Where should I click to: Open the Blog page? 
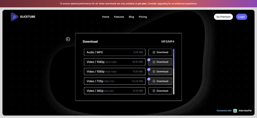[131, 17]
